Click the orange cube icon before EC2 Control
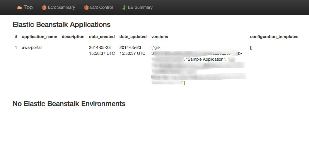 86,8
